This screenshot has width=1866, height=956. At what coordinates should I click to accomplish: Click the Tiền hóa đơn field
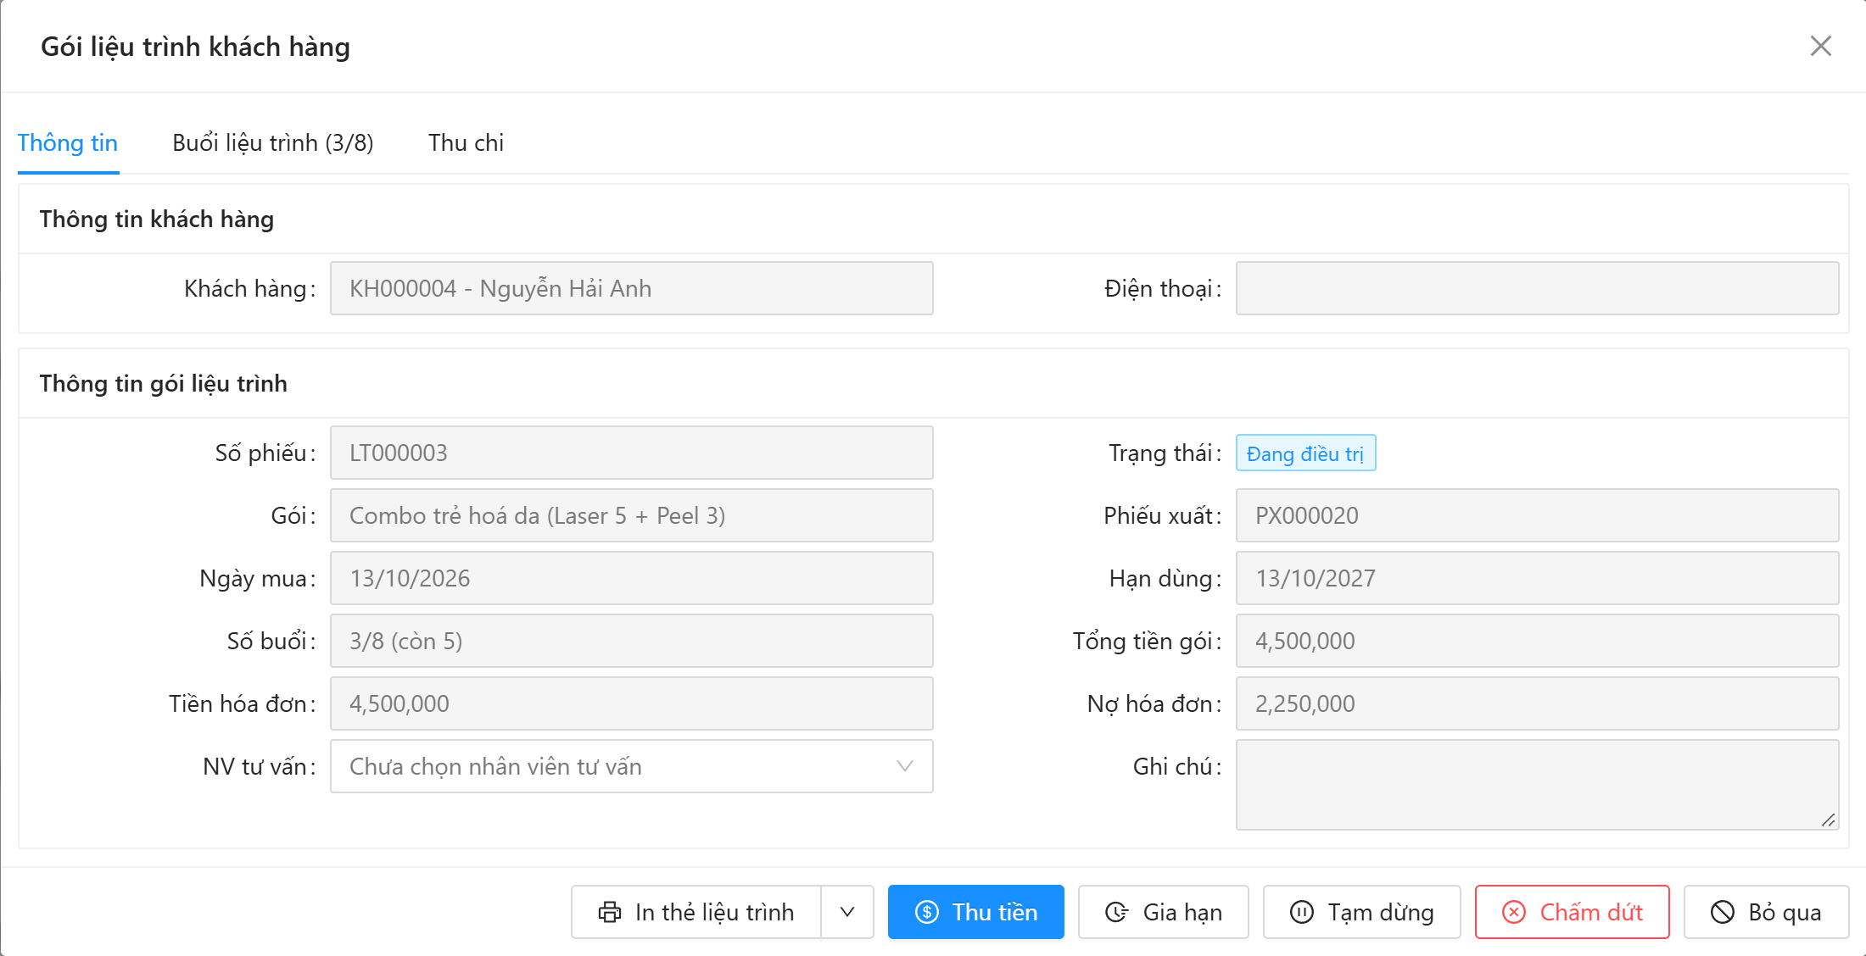[632, 703]
